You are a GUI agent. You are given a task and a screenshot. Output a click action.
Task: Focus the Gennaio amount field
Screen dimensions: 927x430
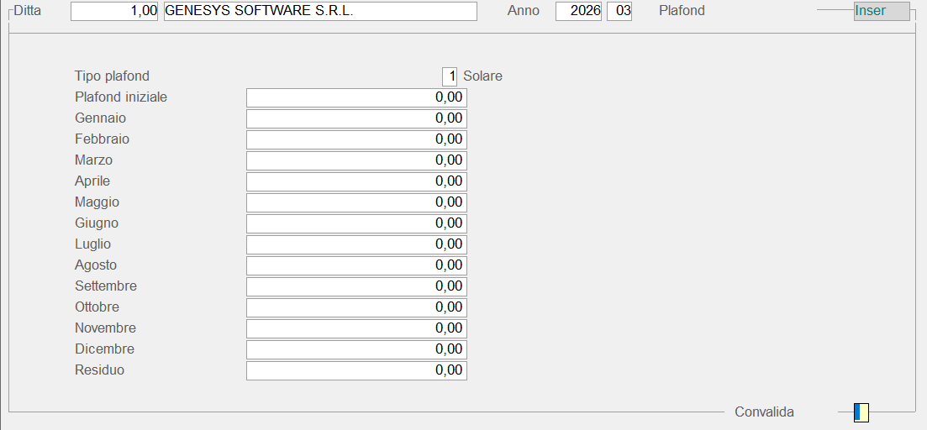[356, 118]
